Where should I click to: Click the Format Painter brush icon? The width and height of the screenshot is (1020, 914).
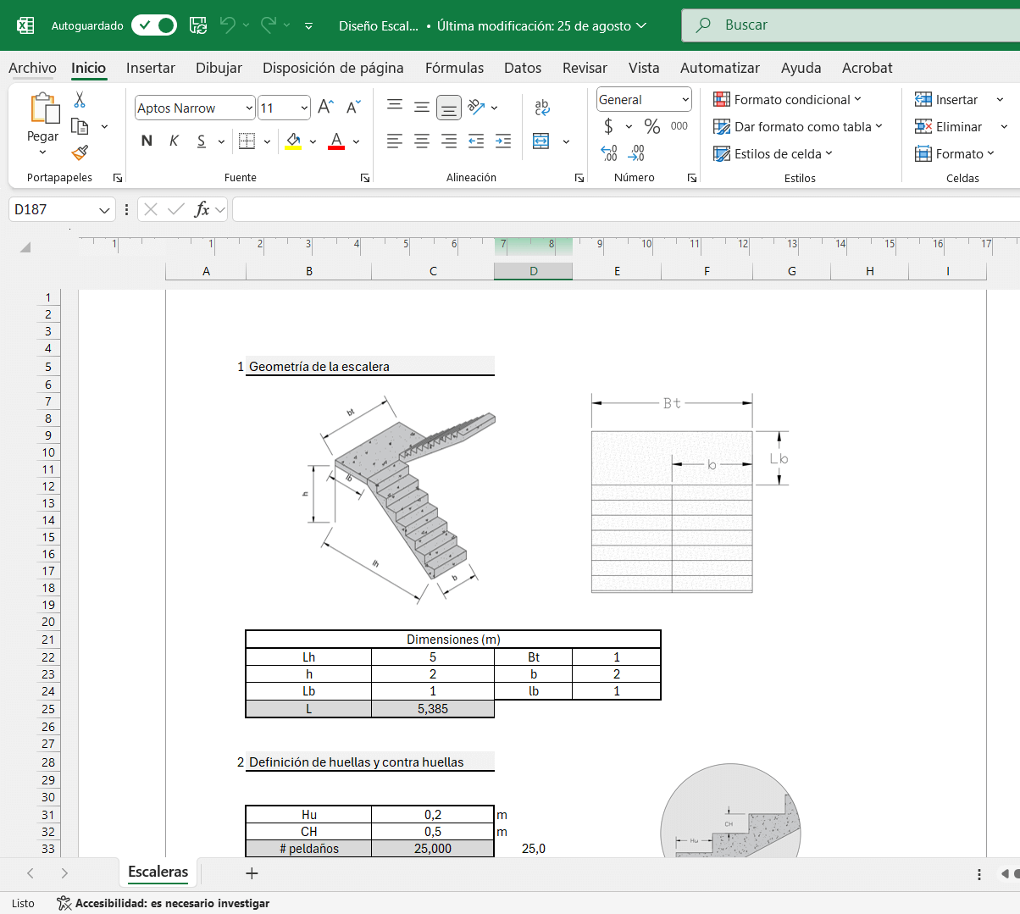point(80,152)
